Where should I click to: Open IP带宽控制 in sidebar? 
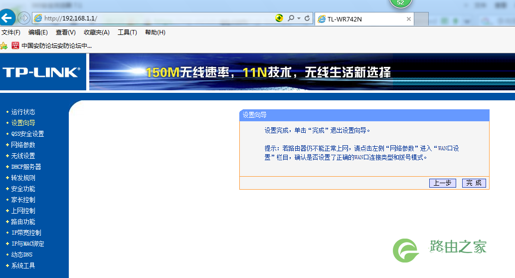pos(26,233)
